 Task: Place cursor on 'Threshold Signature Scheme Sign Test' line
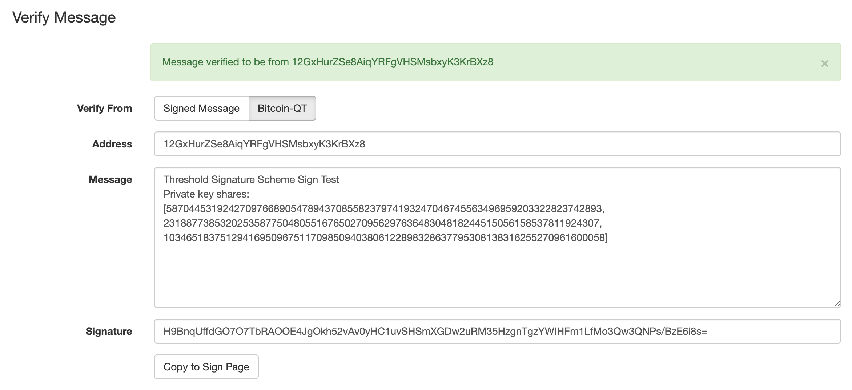(251, 179)
